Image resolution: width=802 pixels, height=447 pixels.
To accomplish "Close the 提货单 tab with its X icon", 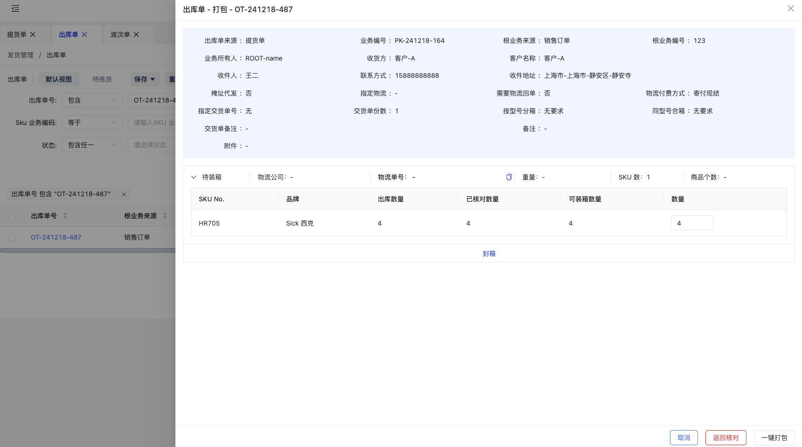I will coord(33,34).
